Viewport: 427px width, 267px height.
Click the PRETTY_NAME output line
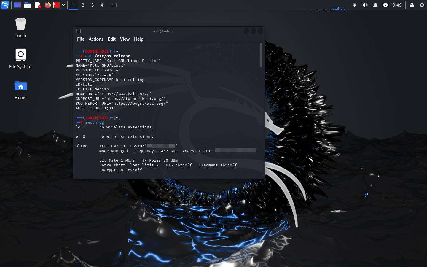pos(118,61)
